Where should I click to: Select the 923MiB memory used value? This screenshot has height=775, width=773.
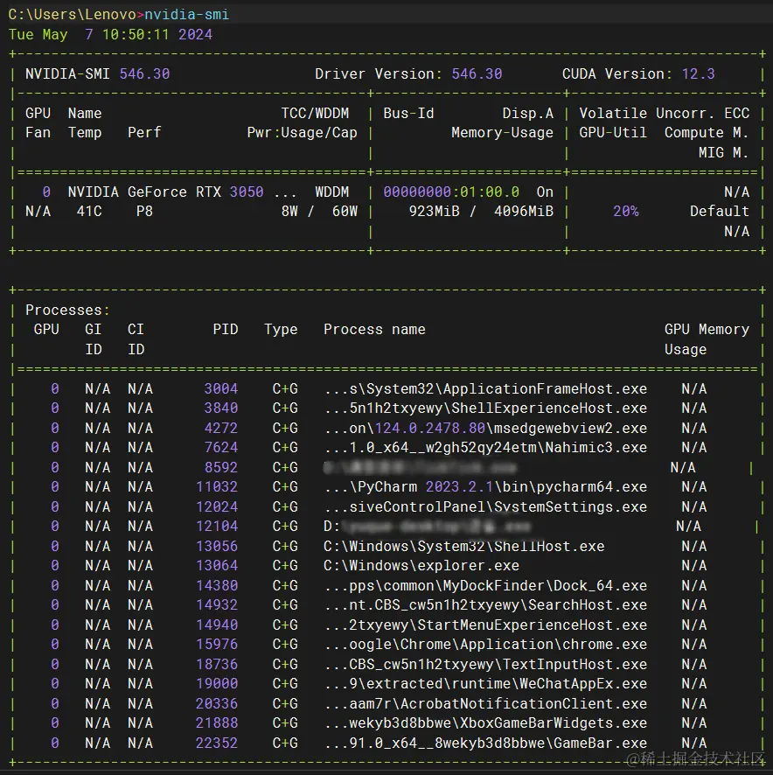click(x=434, y=212)
